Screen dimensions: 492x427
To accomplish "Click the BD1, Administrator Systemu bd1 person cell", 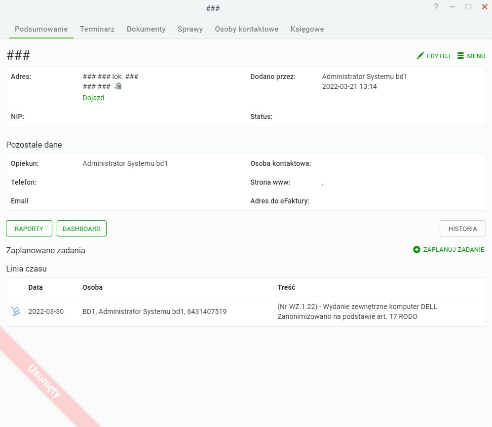I will coord(154,311).
